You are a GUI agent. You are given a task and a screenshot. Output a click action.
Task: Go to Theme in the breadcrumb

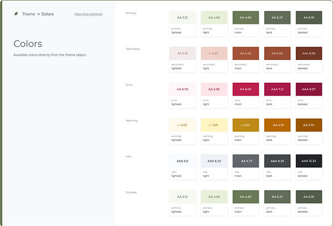pyautogui.click(x=28, y=14)
